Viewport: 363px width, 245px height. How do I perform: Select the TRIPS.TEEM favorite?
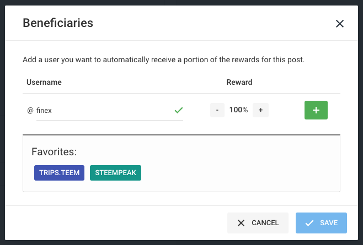59,173
